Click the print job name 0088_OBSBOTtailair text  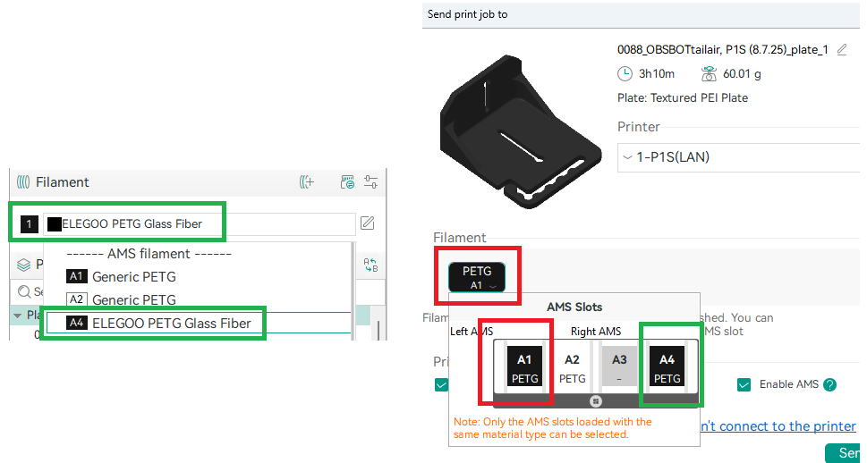coord(723,50)
